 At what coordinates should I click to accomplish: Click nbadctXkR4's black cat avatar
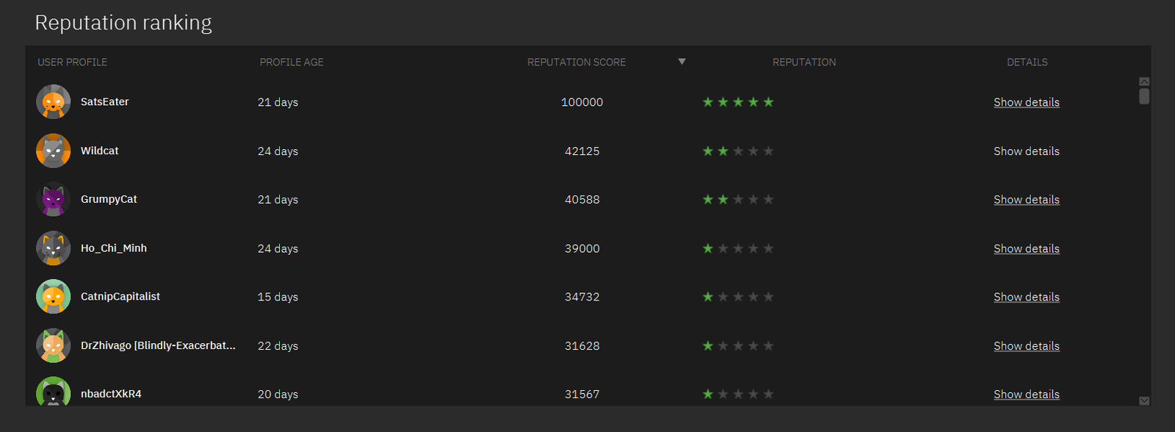[x=53, y=393]
